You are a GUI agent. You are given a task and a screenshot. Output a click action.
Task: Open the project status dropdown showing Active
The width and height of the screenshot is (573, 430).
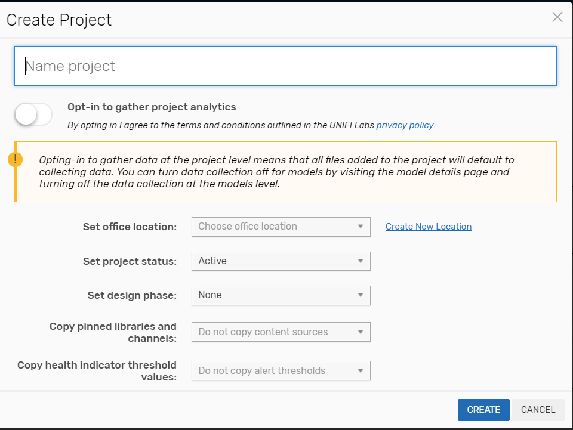click(x=281, y=261)
